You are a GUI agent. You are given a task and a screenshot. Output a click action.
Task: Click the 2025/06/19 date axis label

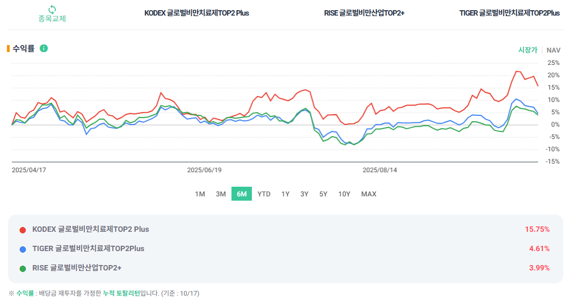(x=204, y=170)
